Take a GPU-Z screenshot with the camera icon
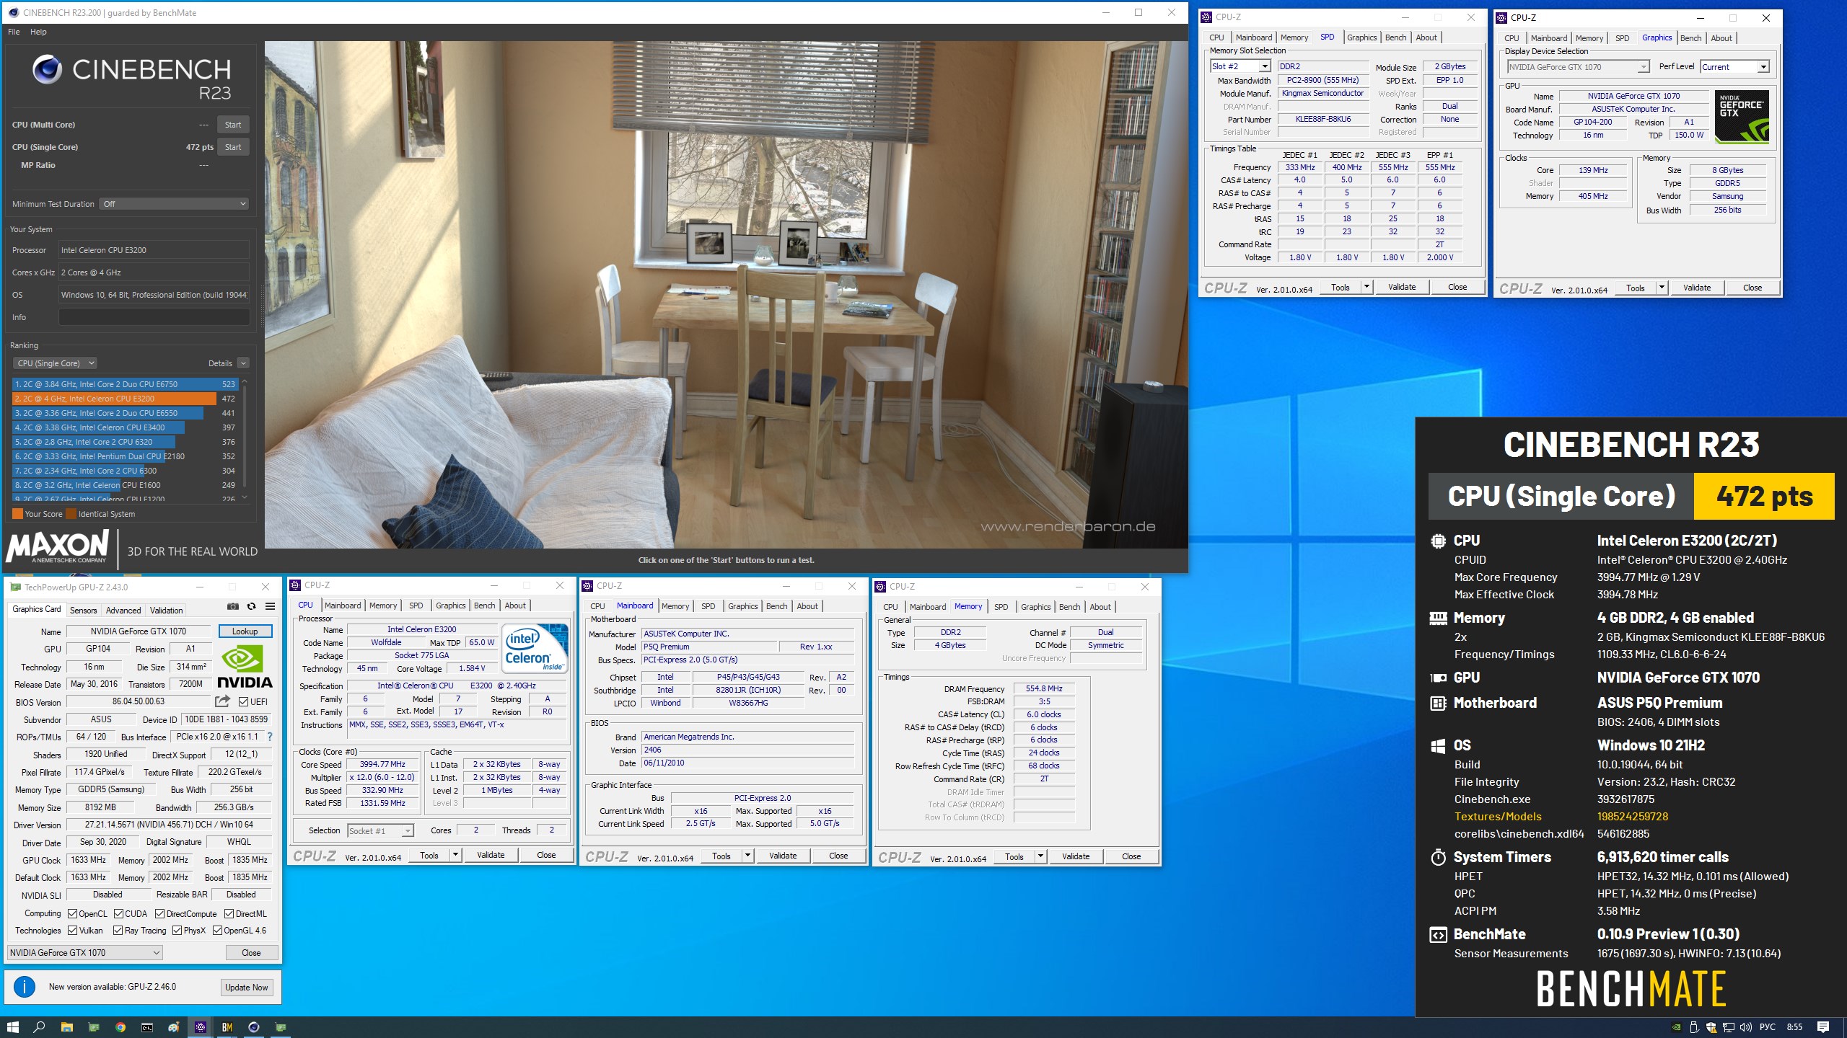The image size is (1847, 1038). pyautogui.click(x=232, y=606)
